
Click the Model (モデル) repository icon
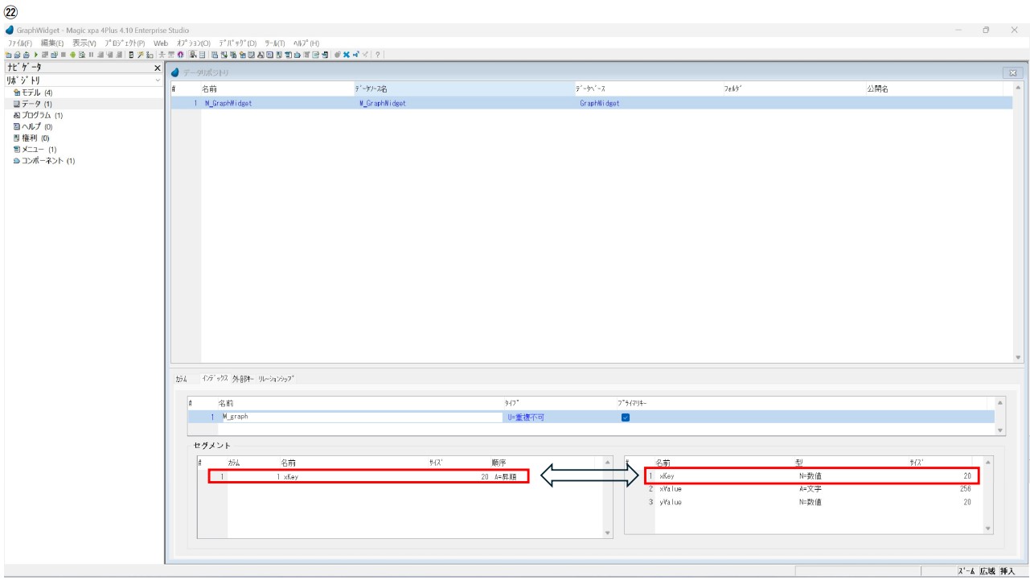(x=15, y=93)
